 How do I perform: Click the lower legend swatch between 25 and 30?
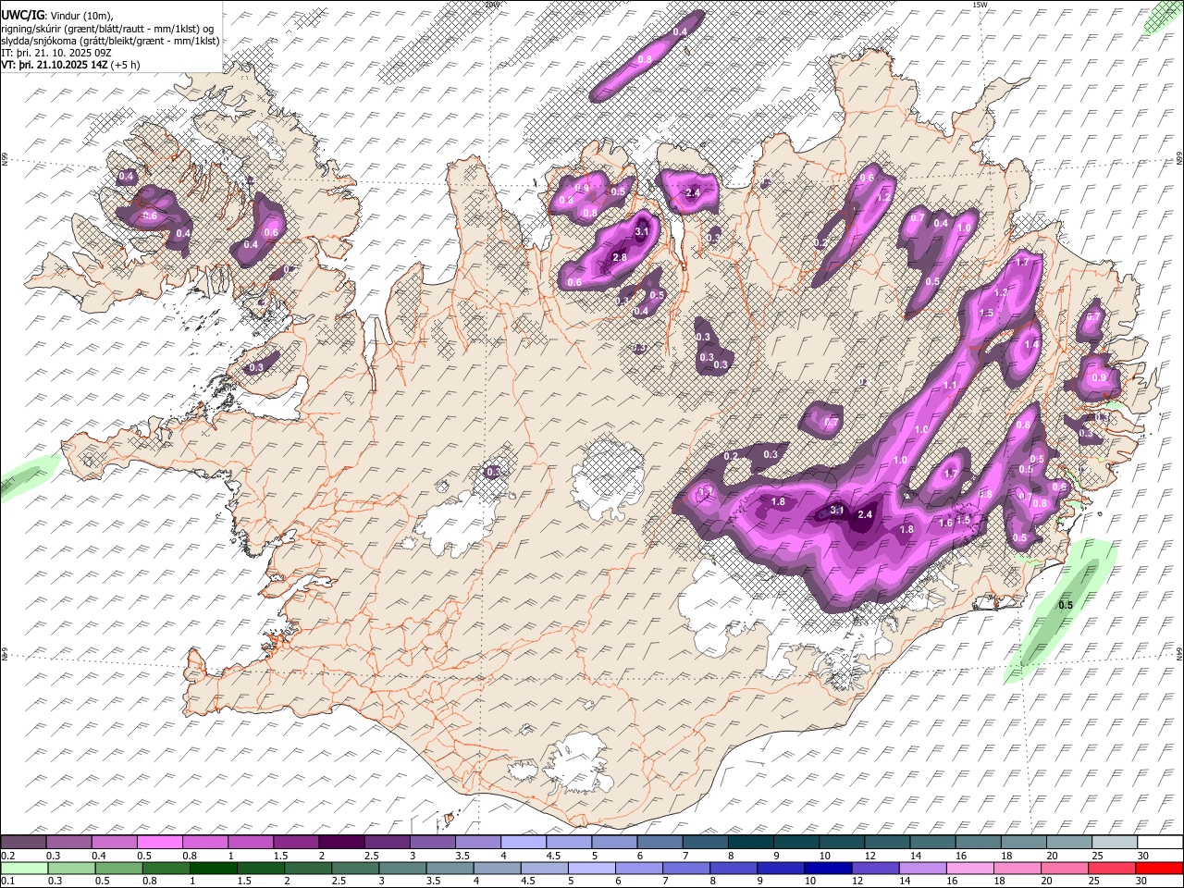pos(1111,868)
